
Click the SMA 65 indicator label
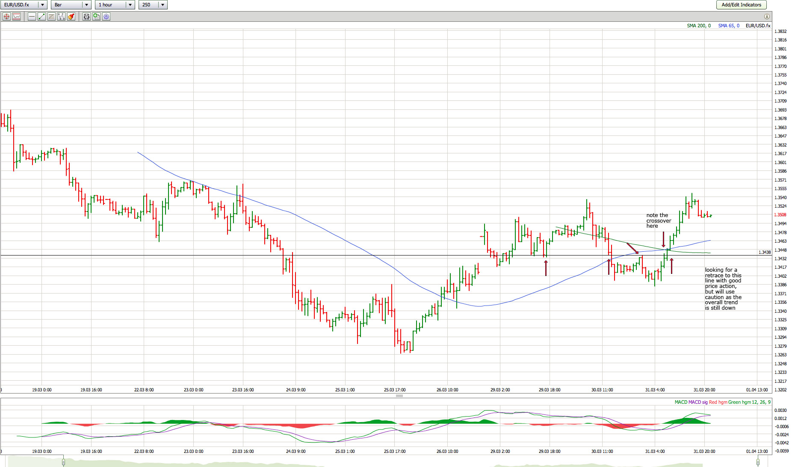tap(729, 26)
